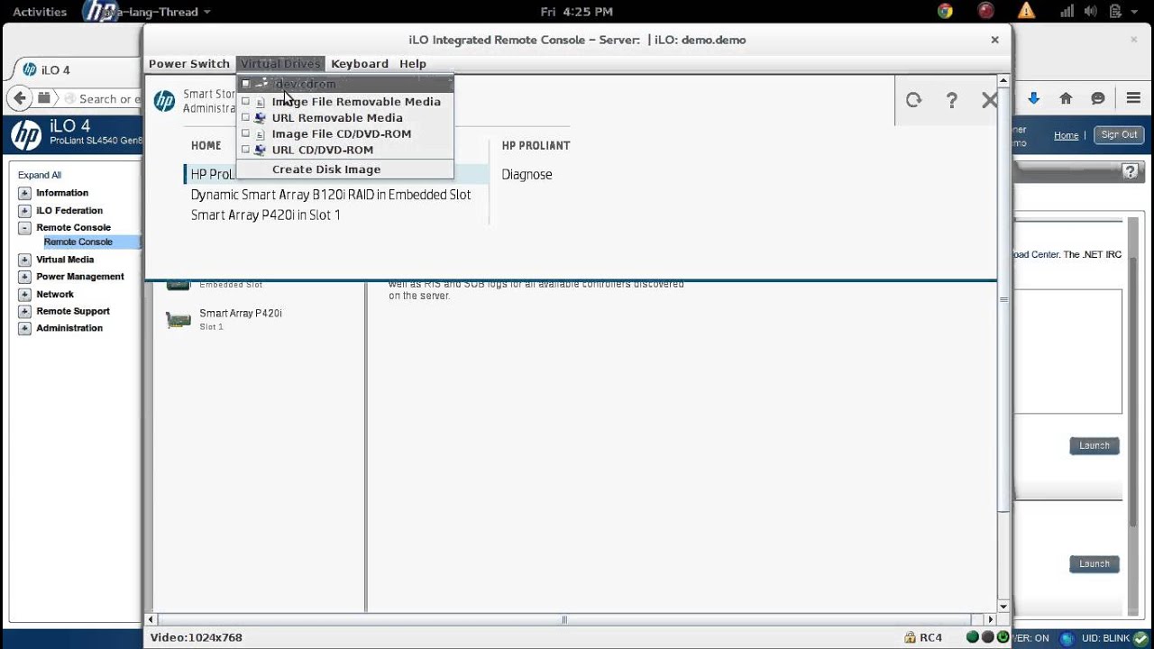Select Smart Array P420i in Slot 1 entry
Screen dimensions: 1154x649
tap(266, 215)
